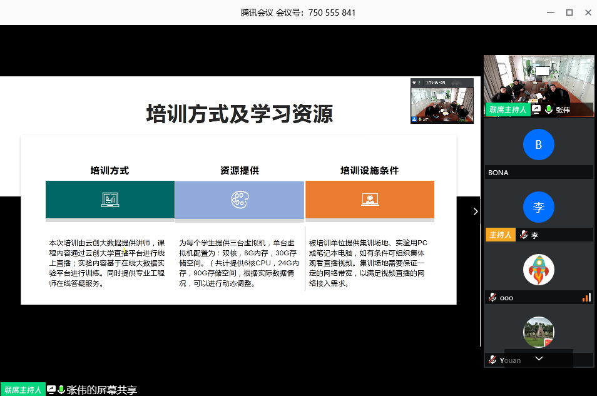This screenshot has height=396, width=597.
Task: Select the rocket avatar of ooo
Action: pyautogui.click(x=538, y=270)
